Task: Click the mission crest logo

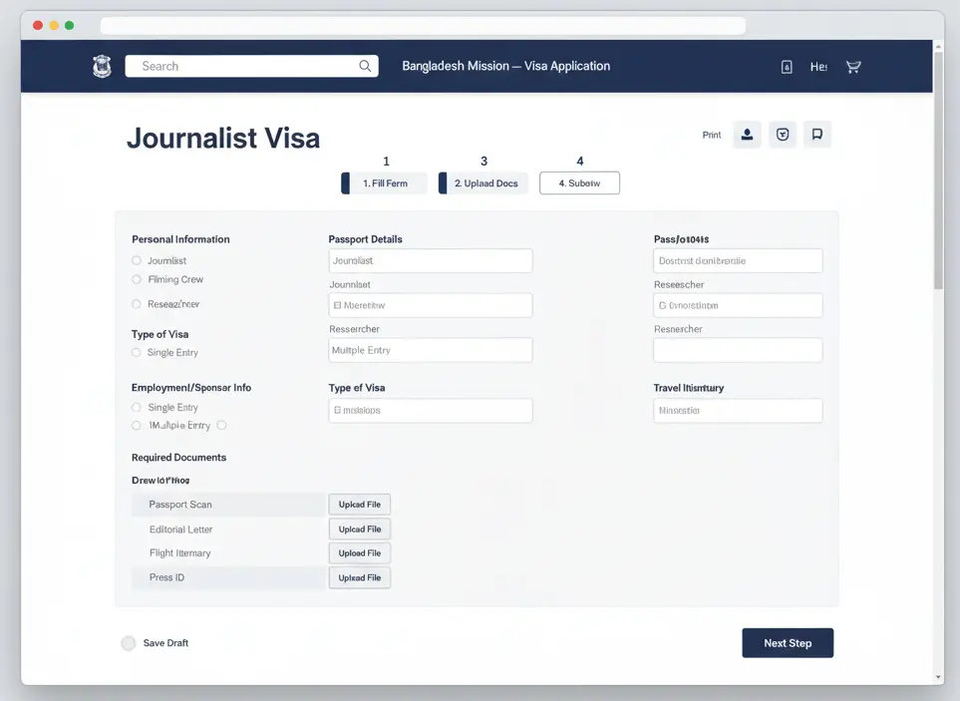Action: (102, 66)
